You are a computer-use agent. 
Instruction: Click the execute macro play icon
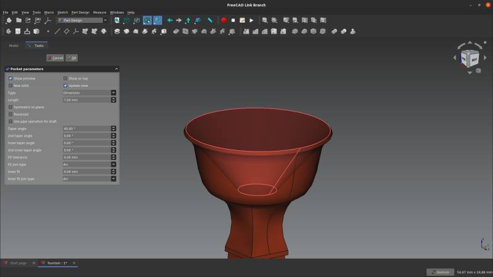click(x=251, y=20)
